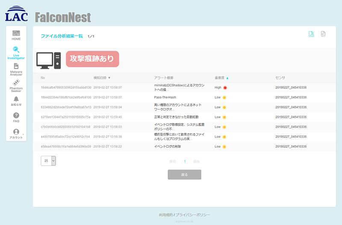Open the Pass-The-Hash alert summary
Viewport: 342px width, 225px height.
(165, 97)
